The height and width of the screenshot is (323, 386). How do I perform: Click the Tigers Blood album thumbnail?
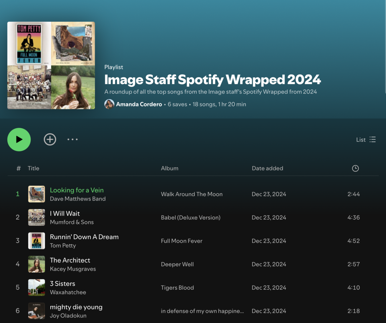click(36, 287)
